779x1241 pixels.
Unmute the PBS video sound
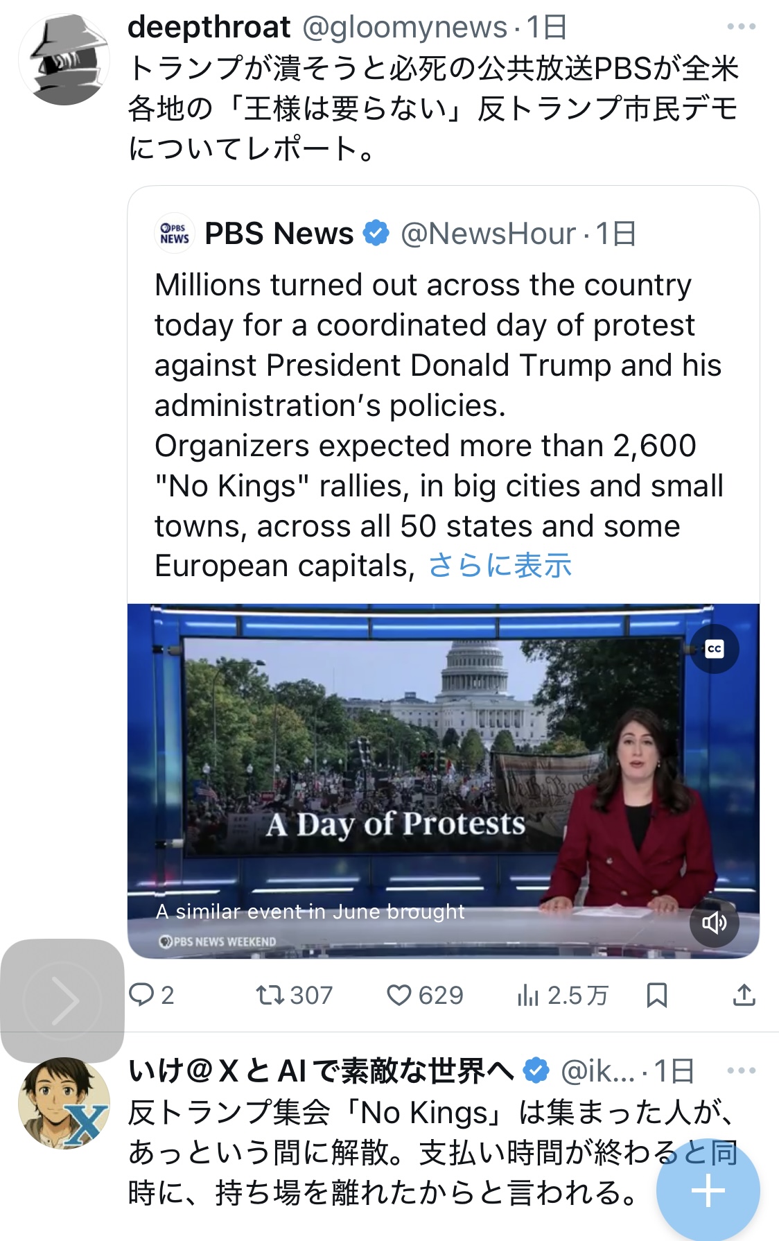click(x=714, y=922)
